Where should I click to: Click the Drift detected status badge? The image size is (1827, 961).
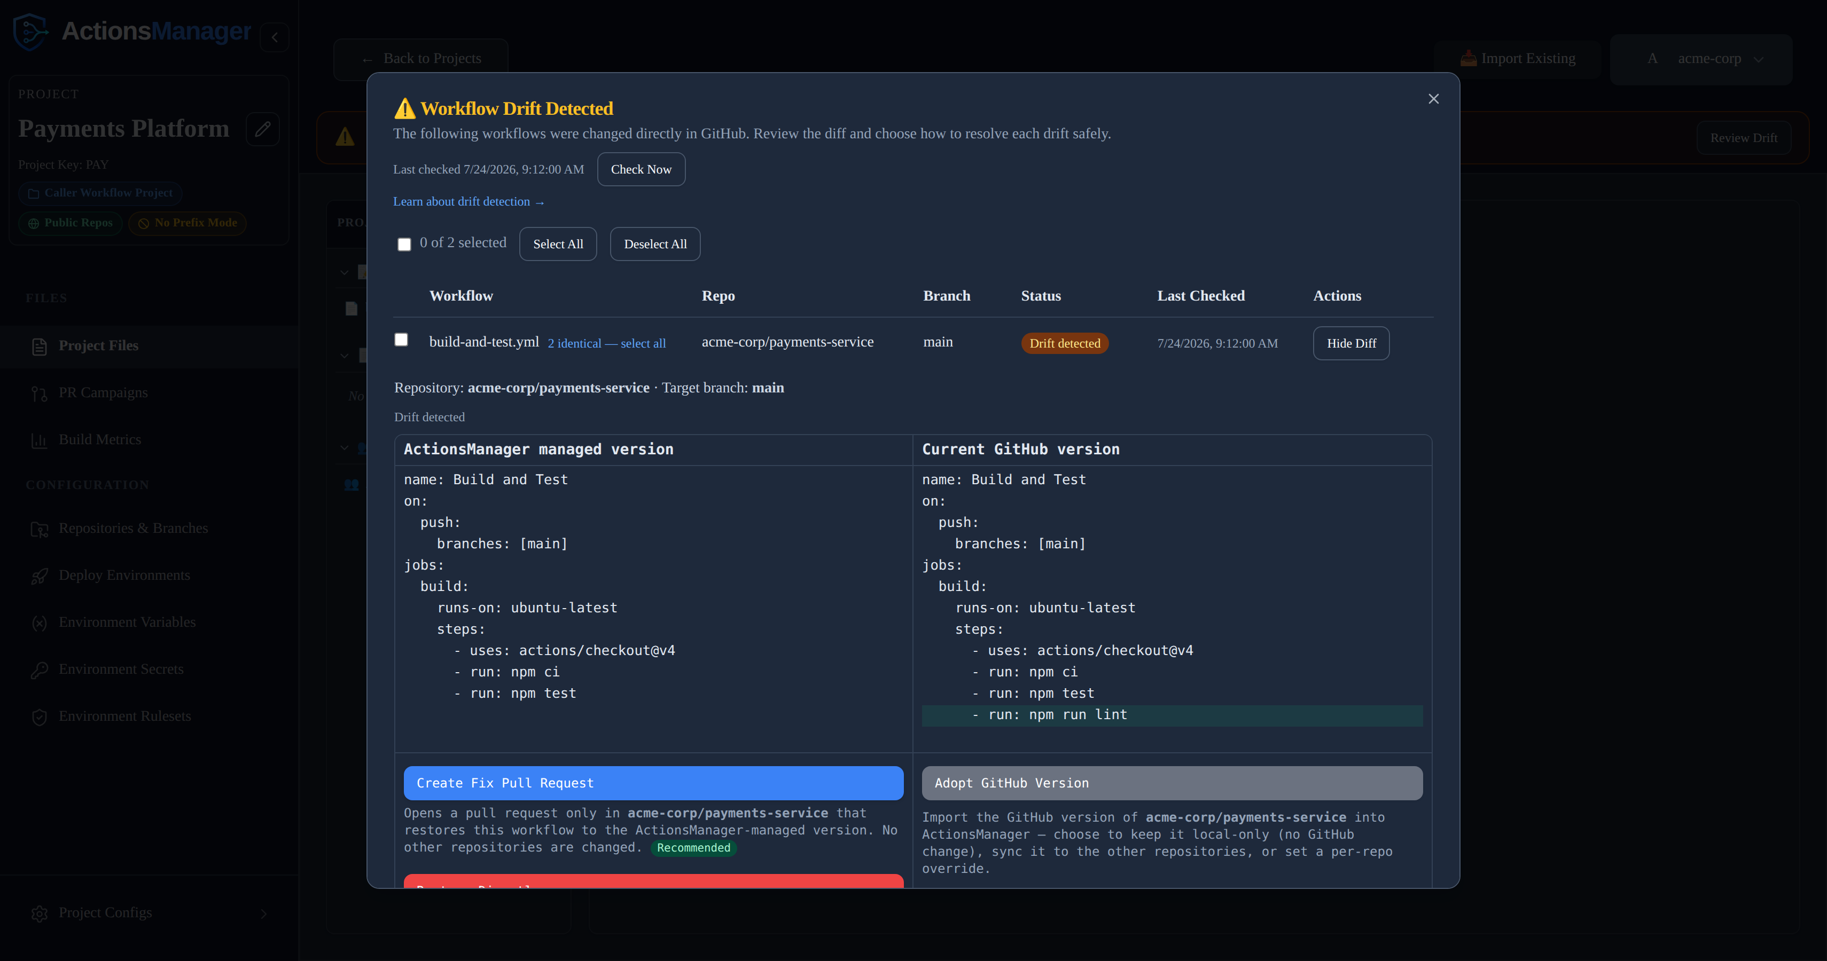(x=1065, y=343)
